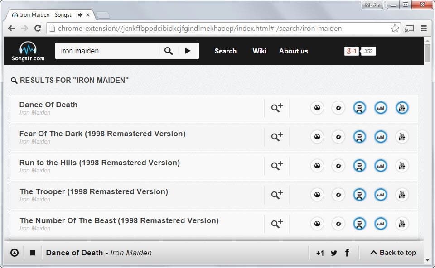Open the Search menu item
Viewport: 435px width, 268px height.
[x=226, y=51]
